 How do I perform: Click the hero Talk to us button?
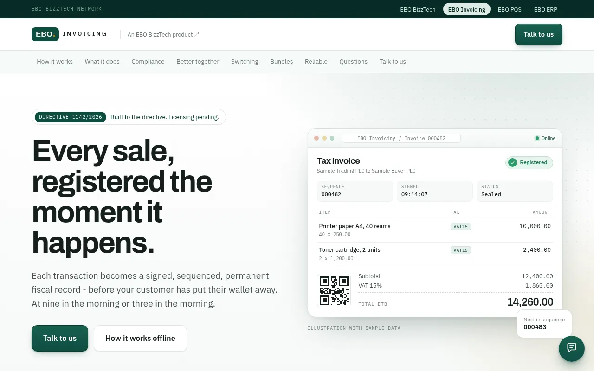tap(60, 338)
